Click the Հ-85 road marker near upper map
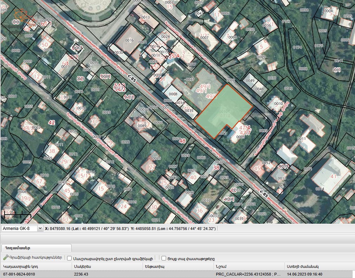Viewport: 355px width, 278px height. pos(132,79)
